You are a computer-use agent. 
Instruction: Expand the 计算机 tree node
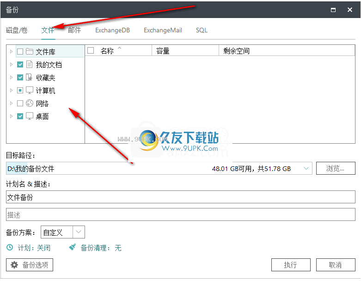11,90
